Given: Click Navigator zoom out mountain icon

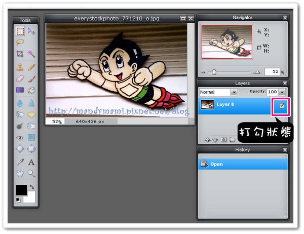Looking at the screenshot, I should 203,72.
